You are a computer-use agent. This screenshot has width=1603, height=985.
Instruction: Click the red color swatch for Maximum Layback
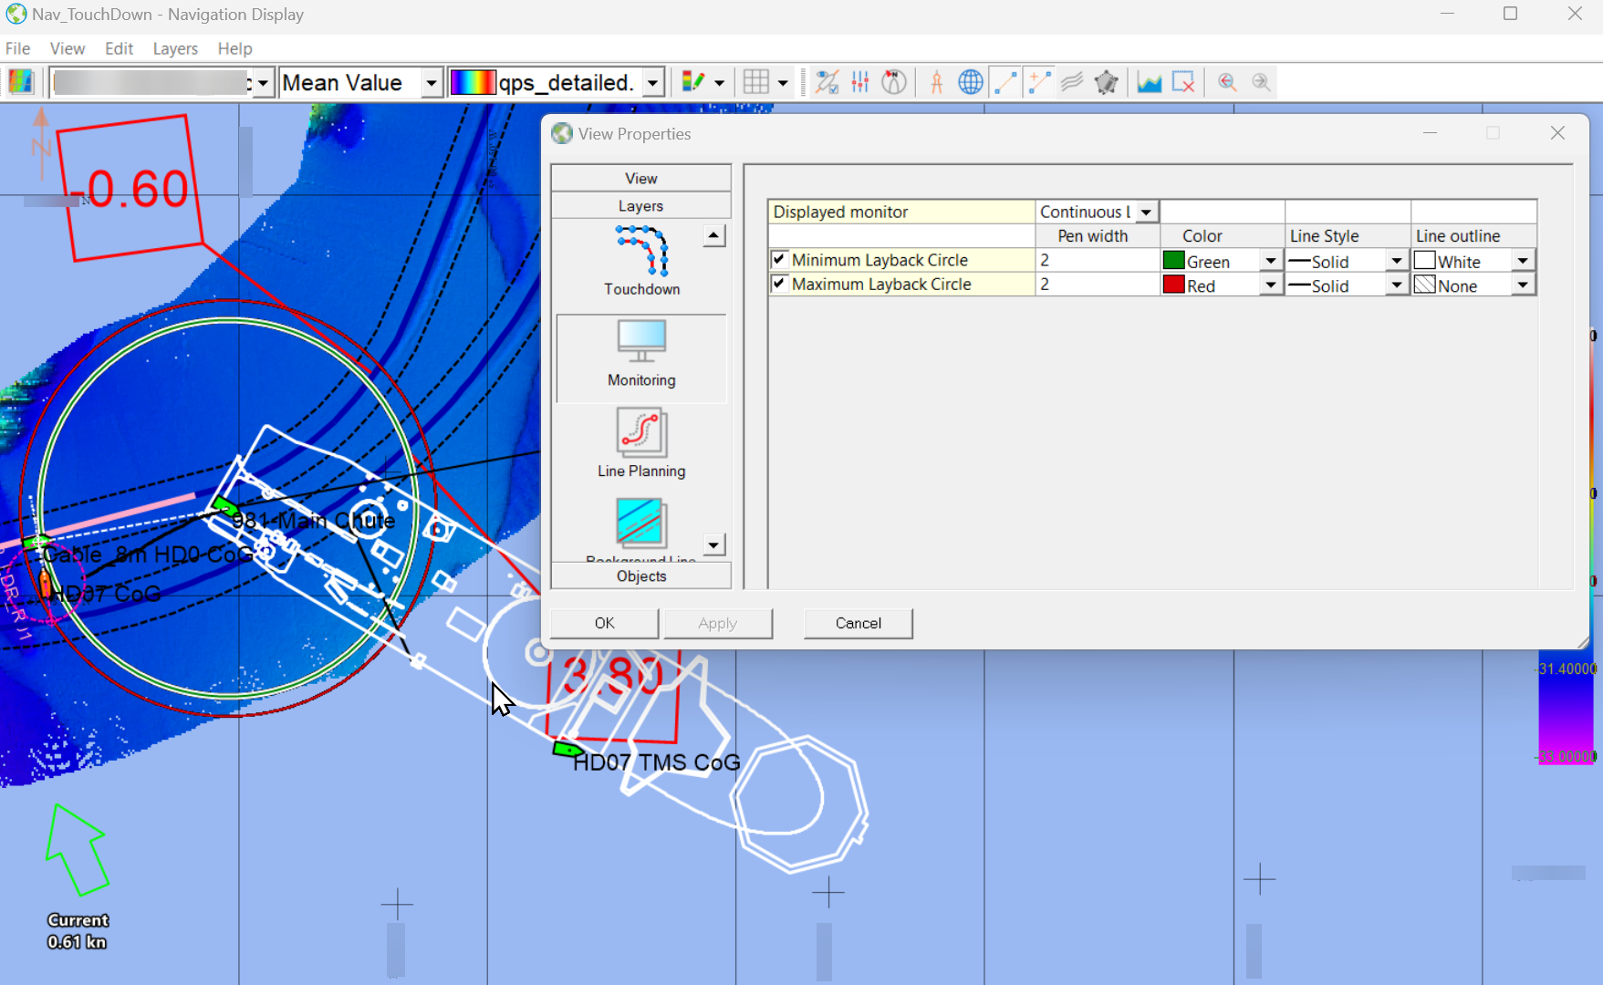point(1173,285)
